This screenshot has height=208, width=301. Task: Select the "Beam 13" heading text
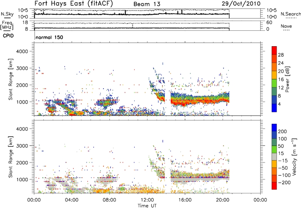tap(147, 4)
